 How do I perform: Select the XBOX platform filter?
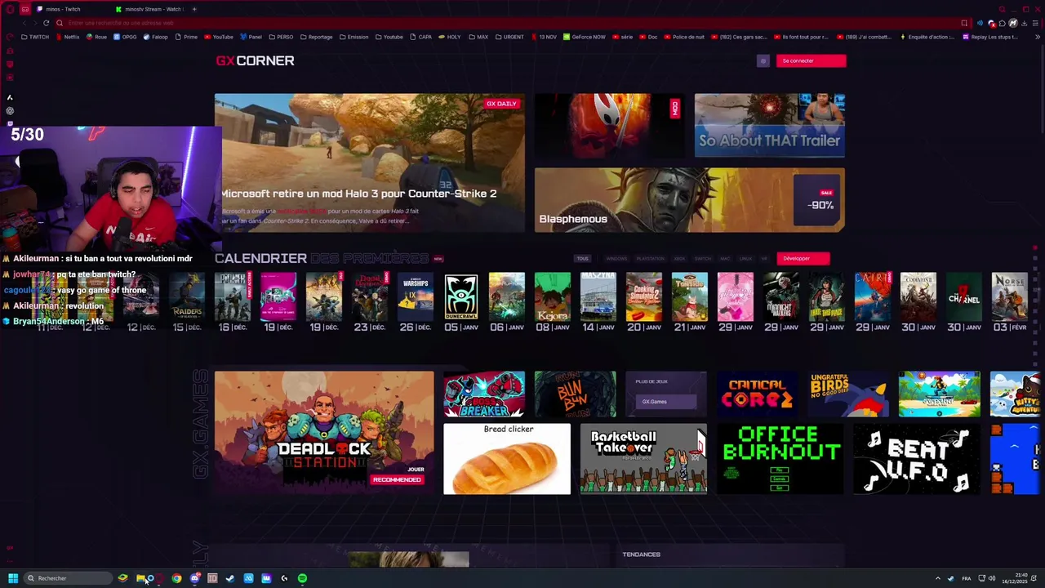point(679,259)
